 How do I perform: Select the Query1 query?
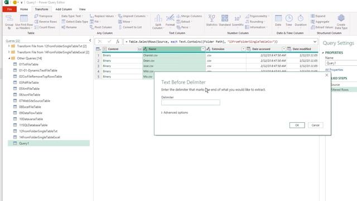coord(49,143)
